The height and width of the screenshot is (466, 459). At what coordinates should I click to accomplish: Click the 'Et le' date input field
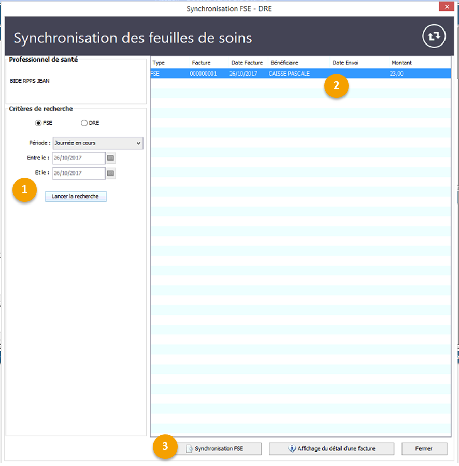[x=79, y=173]
